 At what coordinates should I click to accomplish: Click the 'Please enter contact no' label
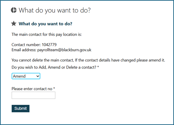32,89
